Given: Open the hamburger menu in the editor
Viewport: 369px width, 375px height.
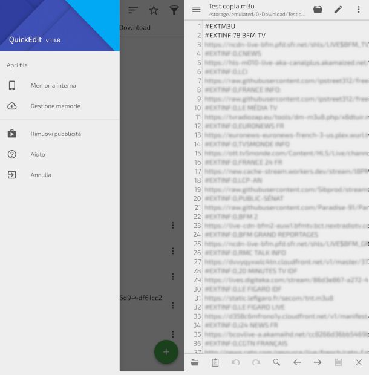Looking at the screenshot, I should coord(197,10).
